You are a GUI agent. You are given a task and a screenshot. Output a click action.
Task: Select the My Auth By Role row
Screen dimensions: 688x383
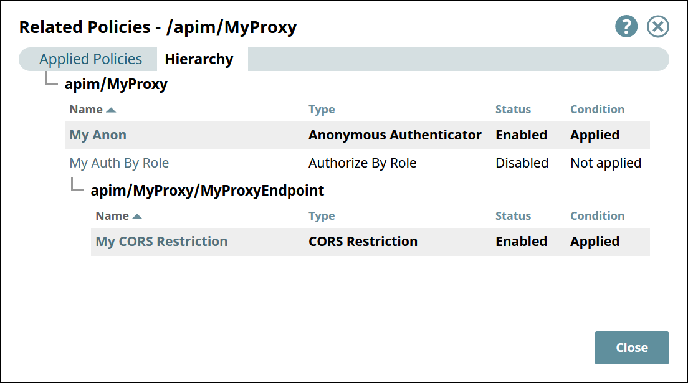point(119,163)
